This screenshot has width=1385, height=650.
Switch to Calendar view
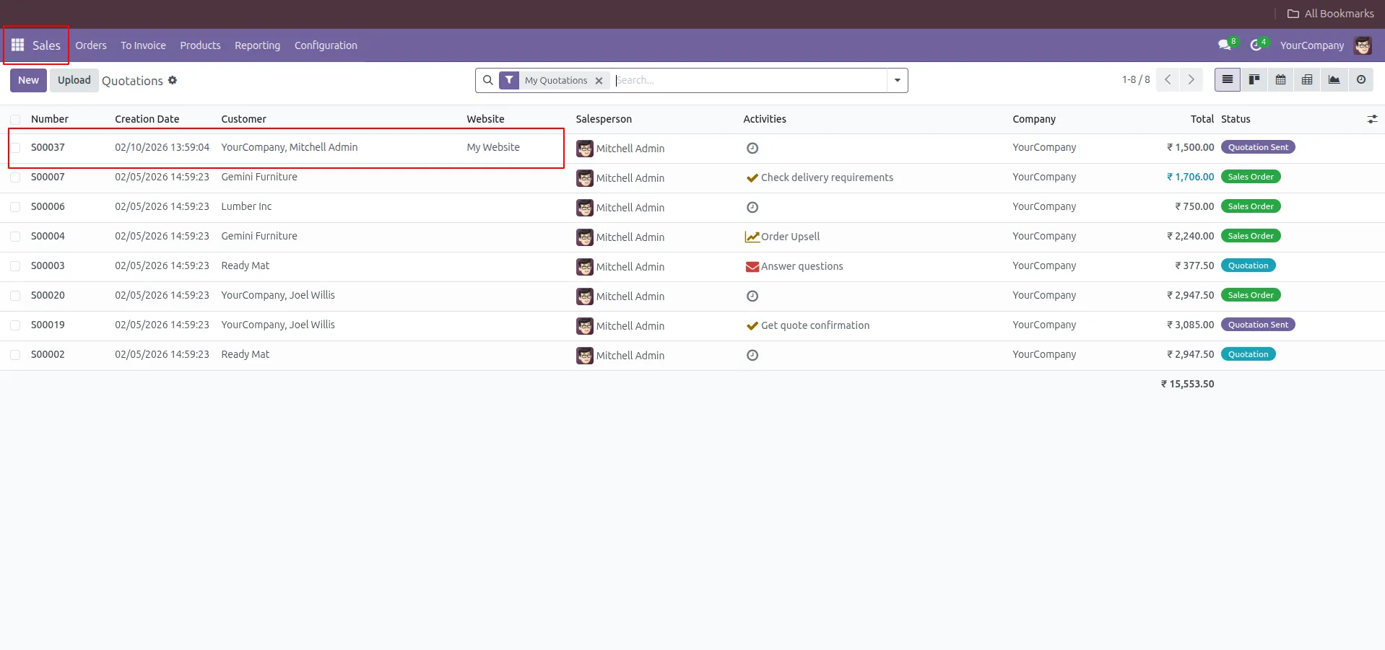(1280, 80)
